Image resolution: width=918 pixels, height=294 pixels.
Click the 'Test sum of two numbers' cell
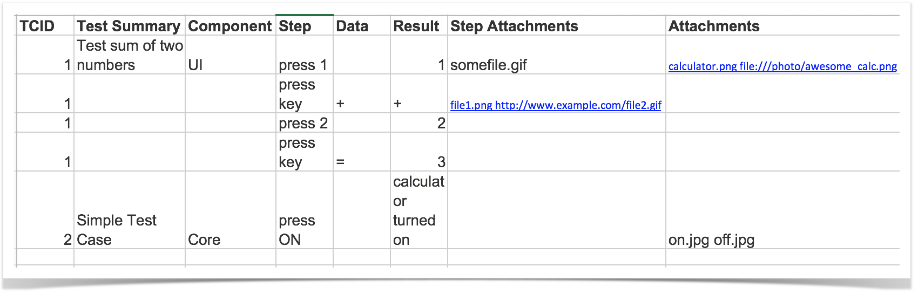pos(130,55)
